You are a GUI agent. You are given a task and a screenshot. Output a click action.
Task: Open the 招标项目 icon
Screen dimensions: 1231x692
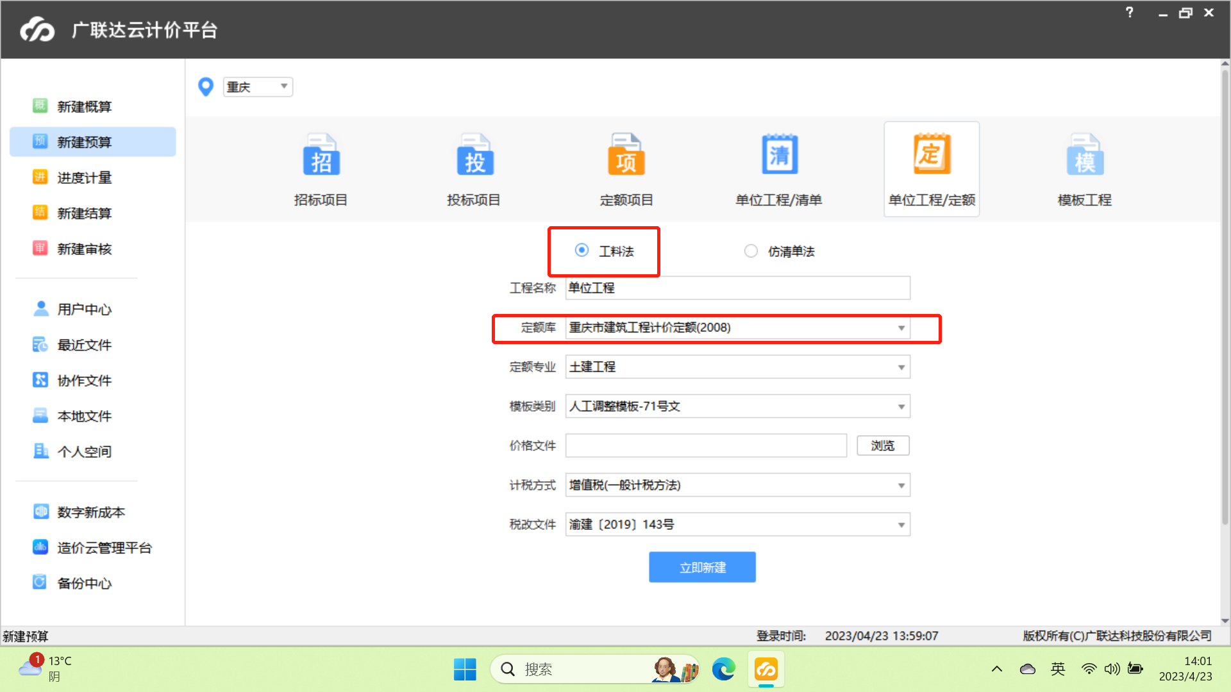coord(321,155)
